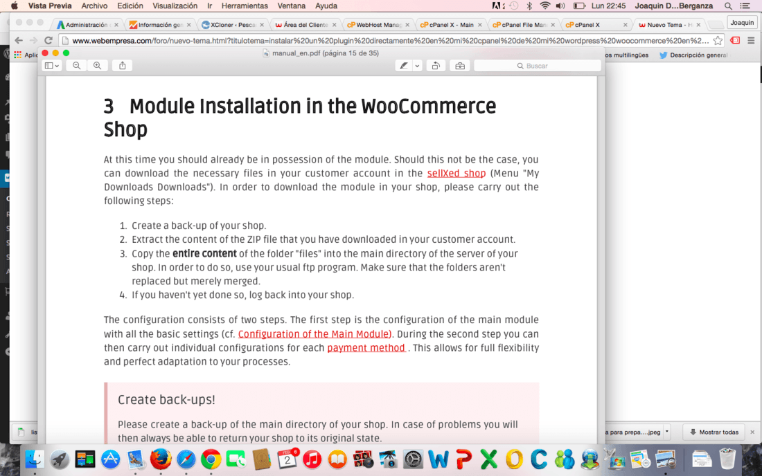Open the Ayuda menu
The width and height of the screenshot is (762, 476).
pyautogui.click(x=326, y=6)
